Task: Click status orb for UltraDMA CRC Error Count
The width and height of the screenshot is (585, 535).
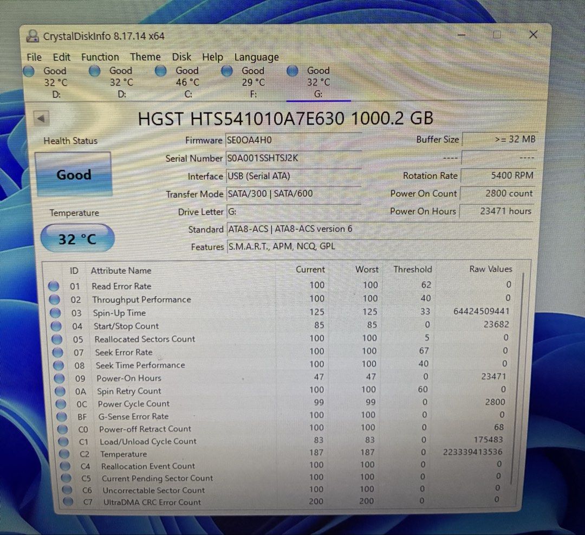Action: point(68,502)
